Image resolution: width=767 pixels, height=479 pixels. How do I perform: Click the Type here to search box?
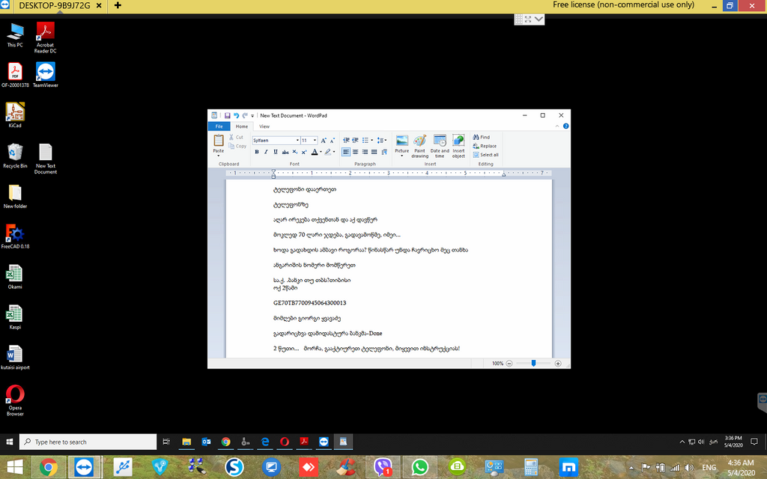[x=88, y=442]
